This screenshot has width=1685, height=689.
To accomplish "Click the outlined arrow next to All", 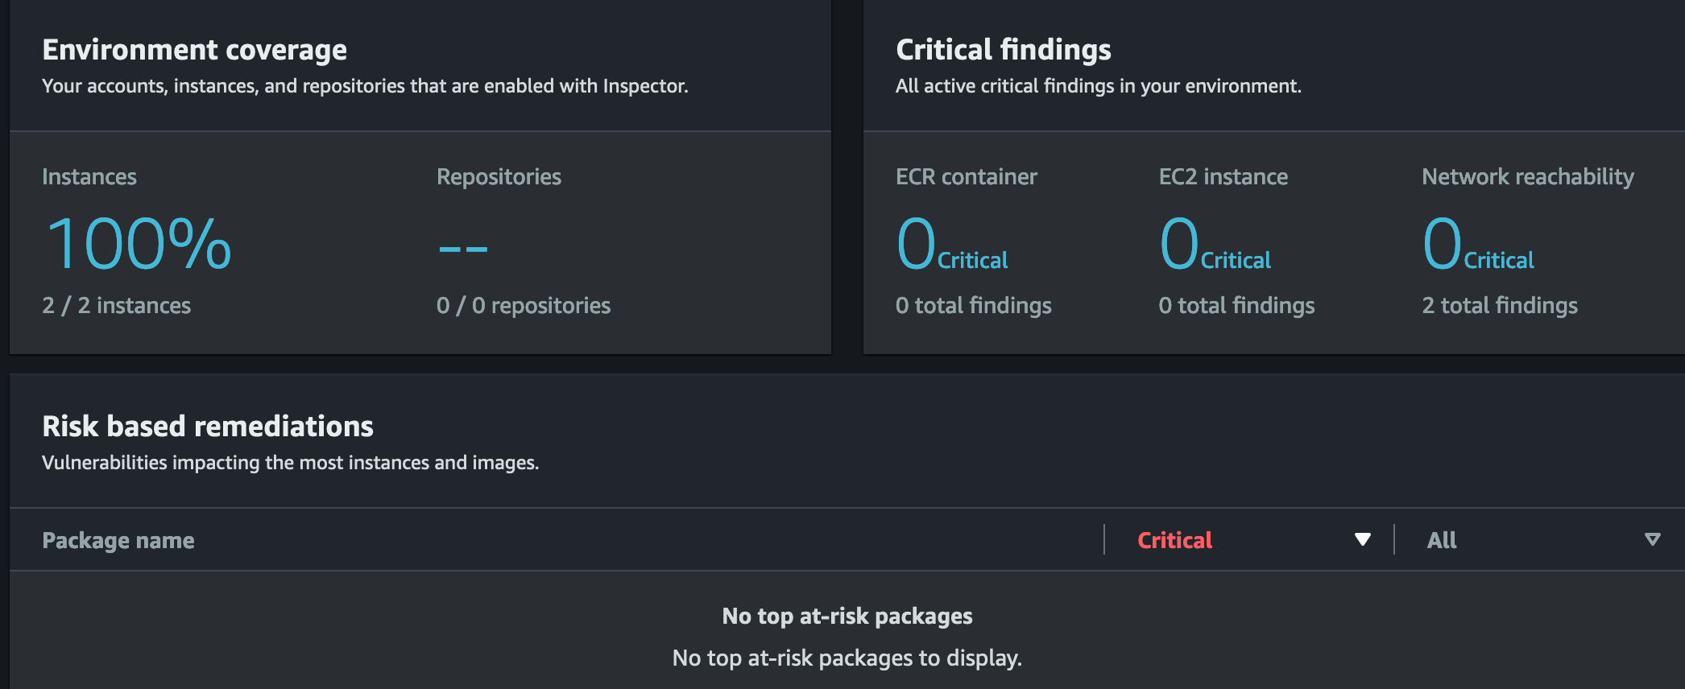I will [1652, 539].
